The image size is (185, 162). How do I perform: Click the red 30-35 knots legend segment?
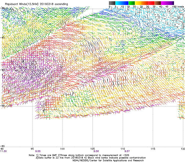[x=151, y=3]
